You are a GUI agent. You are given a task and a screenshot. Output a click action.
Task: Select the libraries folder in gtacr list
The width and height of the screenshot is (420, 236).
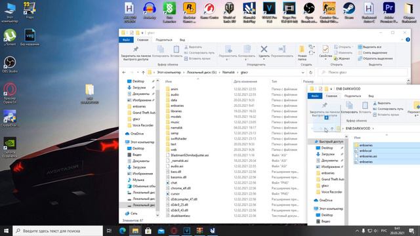pos(177,111)
